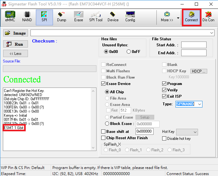The height and width of the screenshot is (176, 218).
Task: Click 'Kenya => Initial' log line
Action: tap(15, 115)
